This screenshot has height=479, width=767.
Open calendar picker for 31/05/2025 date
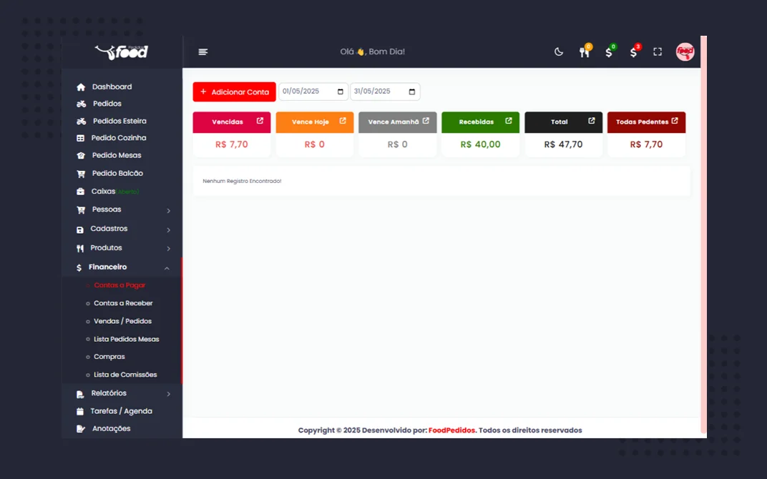[412, 92]
